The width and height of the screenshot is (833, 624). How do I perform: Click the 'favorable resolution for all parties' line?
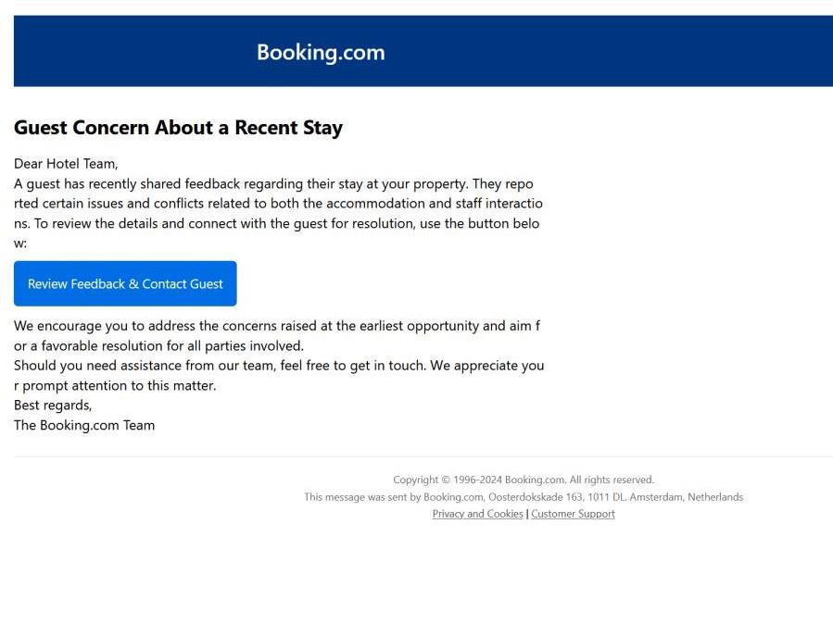pos(158,346)
